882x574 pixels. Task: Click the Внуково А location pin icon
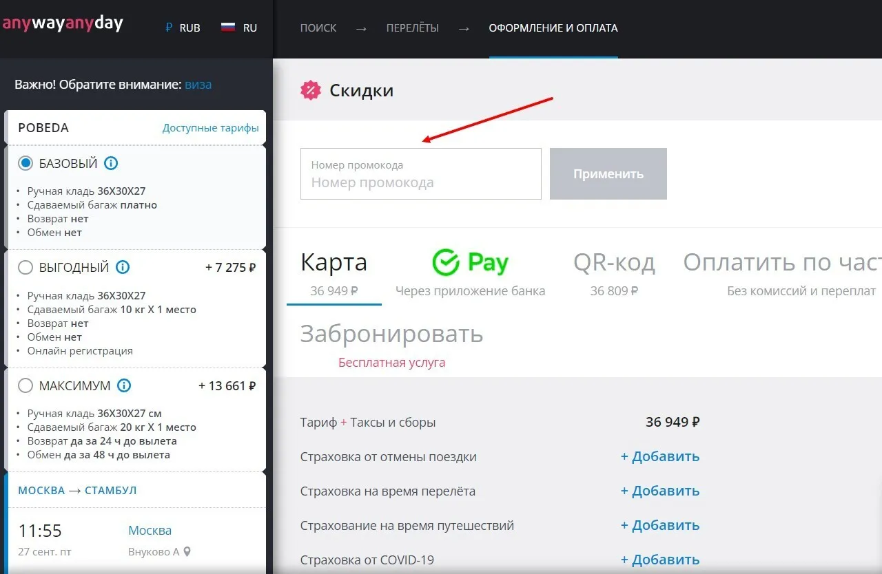click(x=186, y=552)
